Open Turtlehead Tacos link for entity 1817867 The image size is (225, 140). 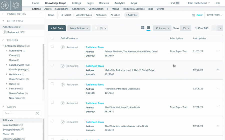pyautogui.click(x=95, y=47)
